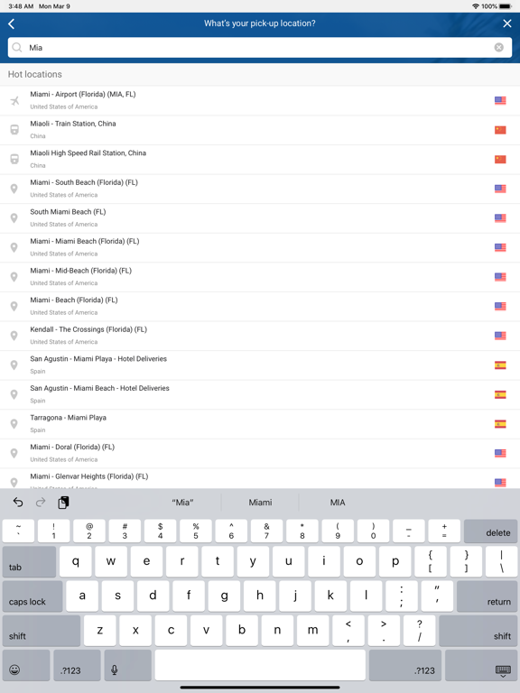
Task: Tap the right shift key
Action: [478, 631]
